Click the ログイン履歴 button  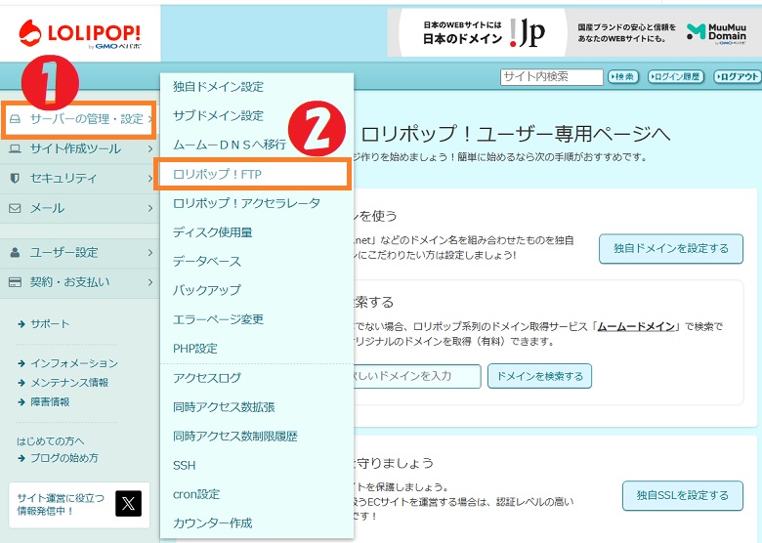676,77
